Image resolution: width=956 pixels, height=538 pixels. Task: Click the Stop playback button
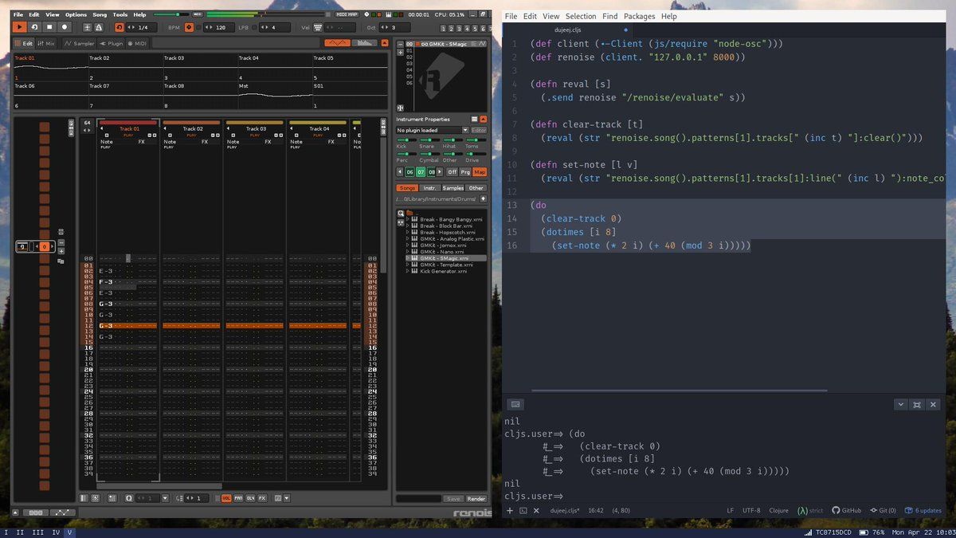tap(49, 27)
